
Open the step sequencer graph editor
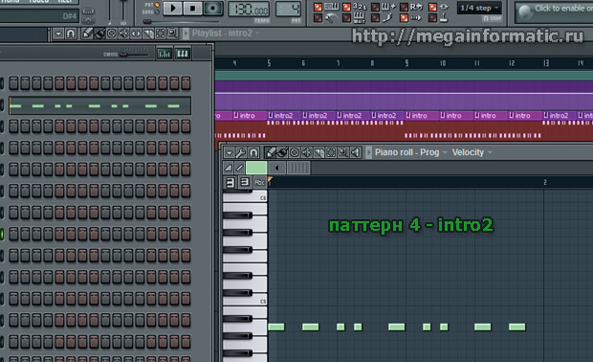point(165,54)
